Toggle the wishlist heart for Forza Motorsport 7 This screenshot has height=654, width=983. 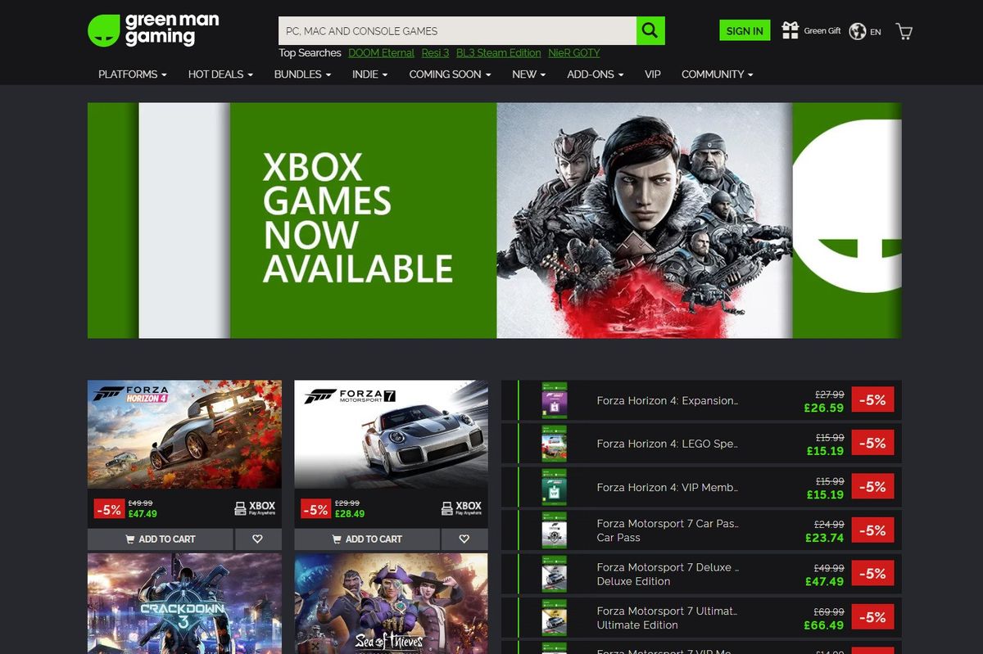pyautogui.click(x=464, y=539)
